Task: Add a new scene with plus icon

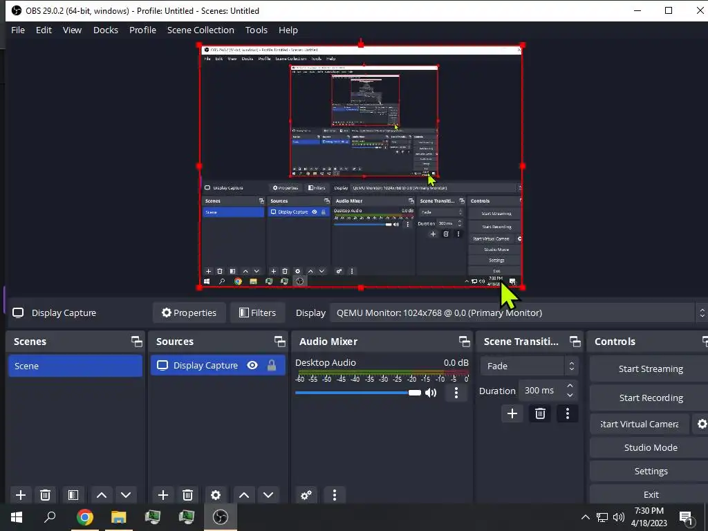Action: pyautogui.click(x=20, y=495)
